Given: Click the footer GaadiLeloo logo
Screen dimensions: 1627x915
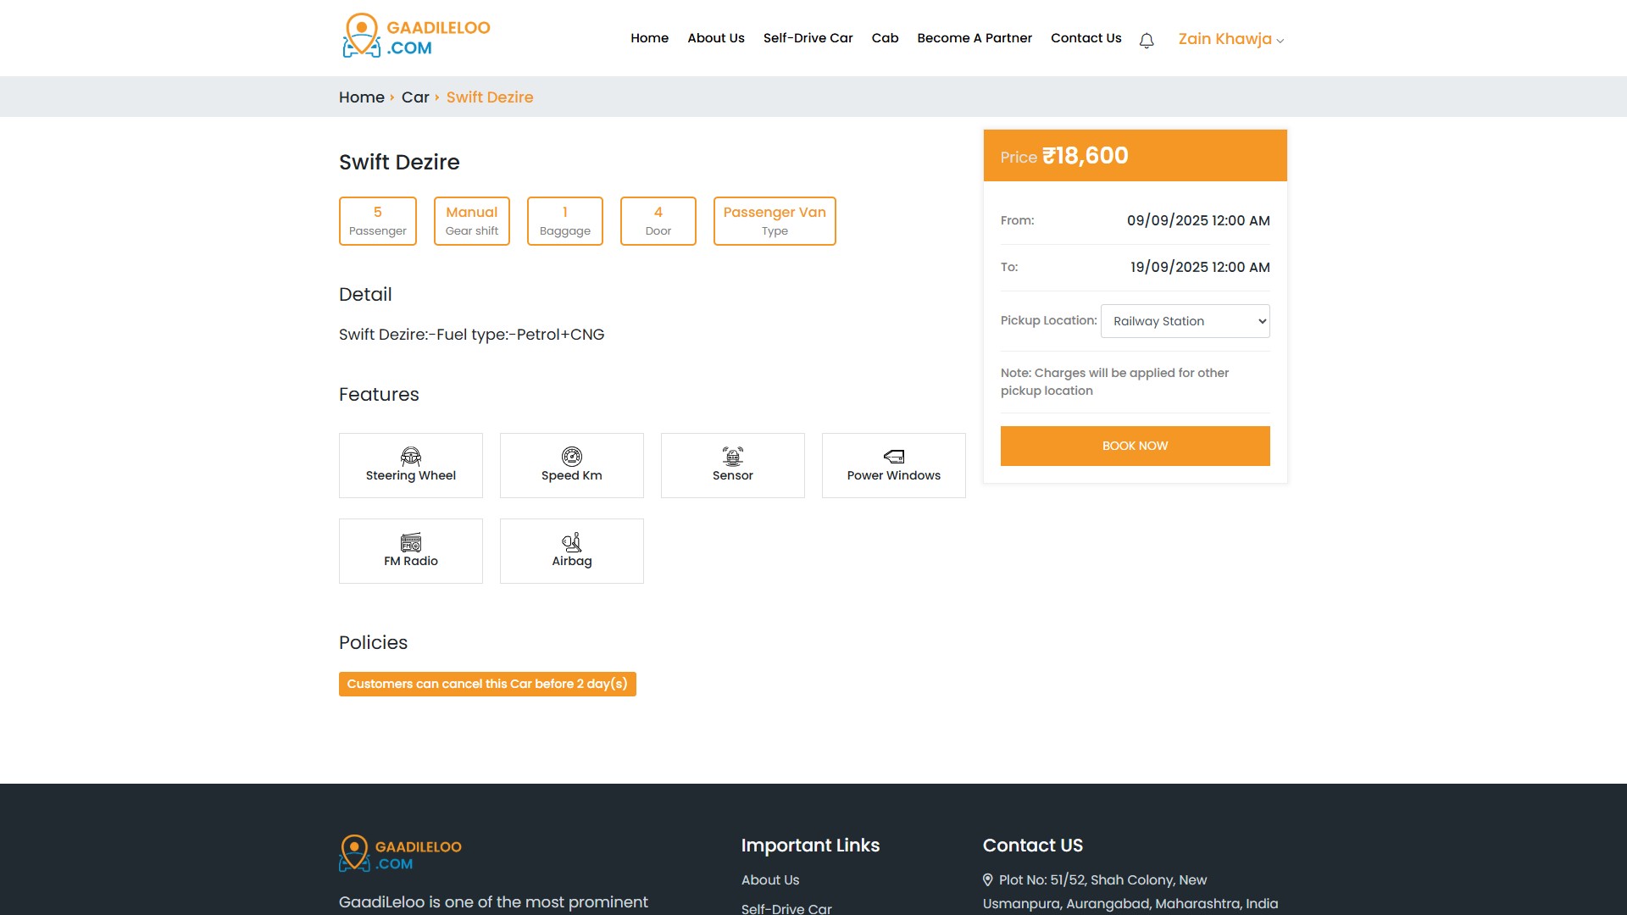Looking at the screenshot, I should pyautogui.click(x=400, y=853).
